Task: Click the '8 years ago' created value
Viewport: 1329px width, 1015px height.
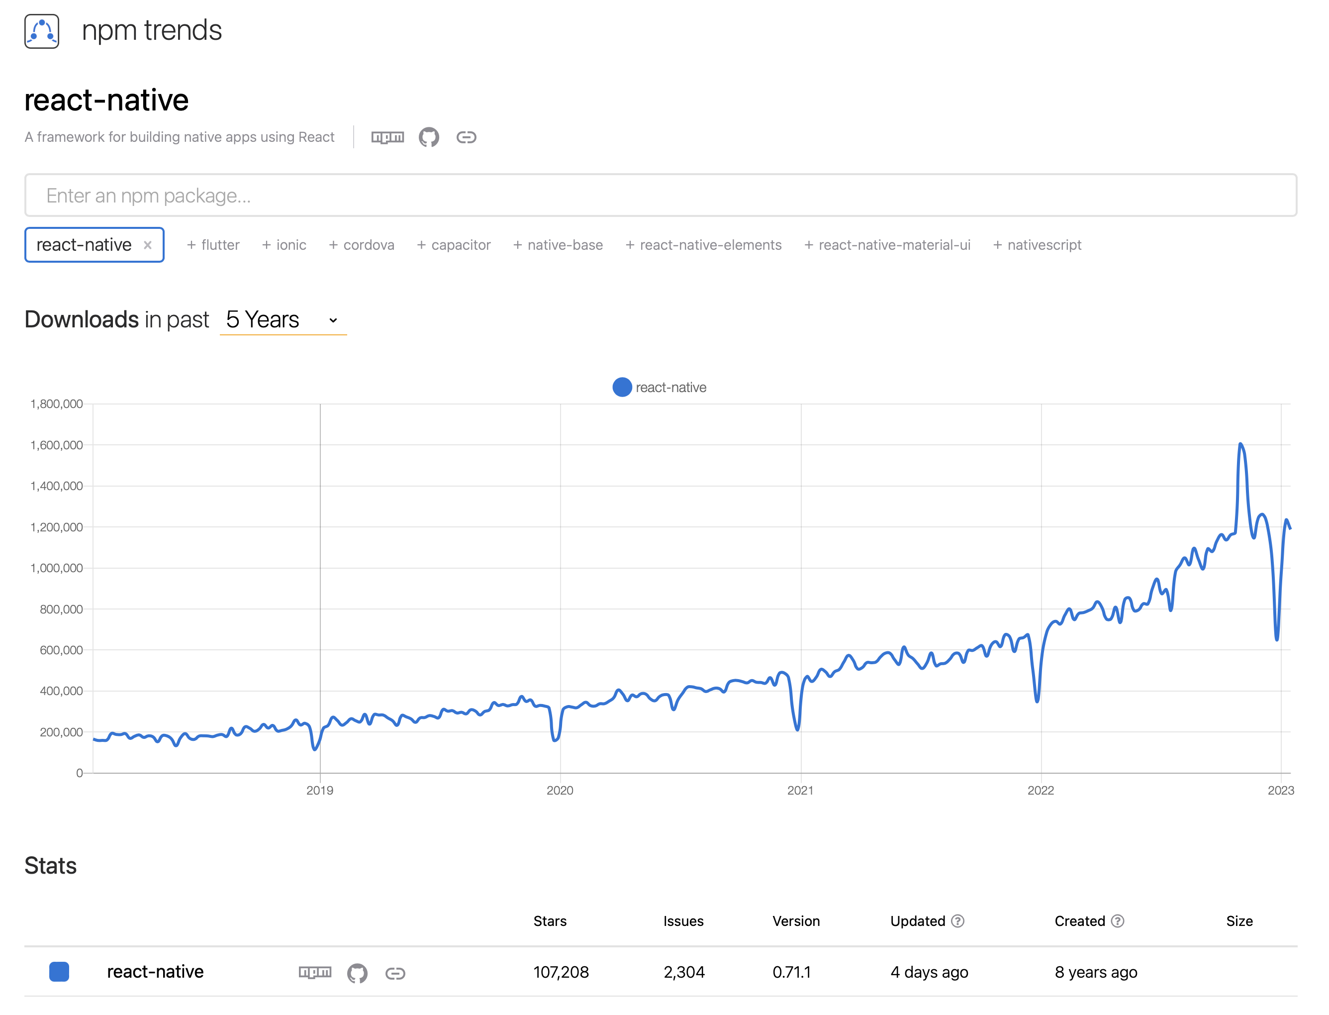Action: tap(1096, 972)
